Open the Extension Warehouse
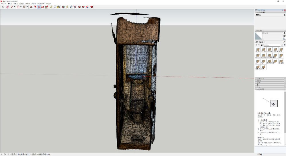This screenshot has height=156, width=286. coord(83,7)
